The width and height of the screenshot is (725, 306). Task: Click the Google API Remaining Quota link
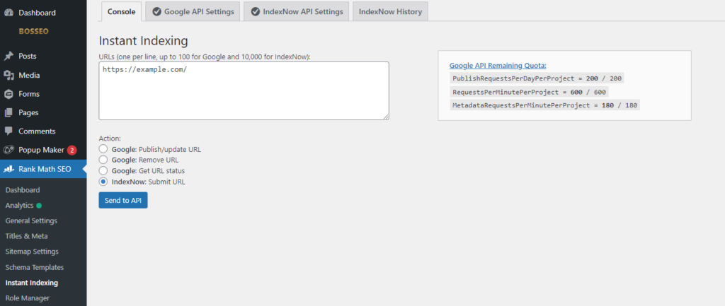498,66
